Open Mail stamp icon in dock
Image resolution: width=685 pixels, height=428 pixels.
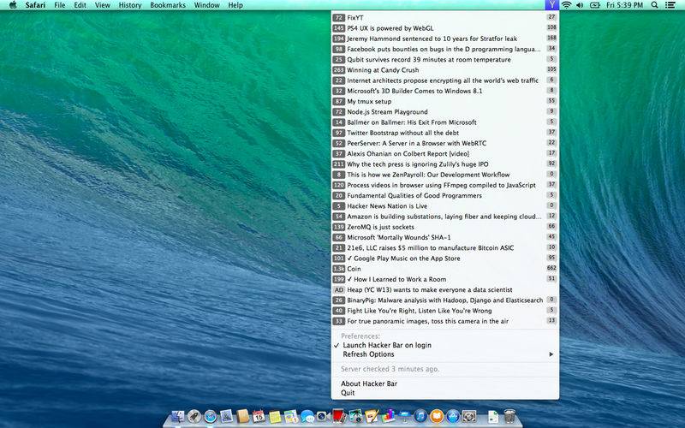[226, 416]
